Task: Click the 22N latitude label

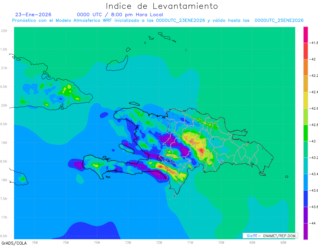Action: pyautogui.click(x=5, y=31)
